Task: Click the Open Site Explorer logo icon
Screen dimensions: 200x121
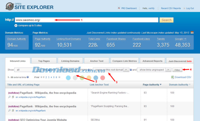Action: click(9, 6)
